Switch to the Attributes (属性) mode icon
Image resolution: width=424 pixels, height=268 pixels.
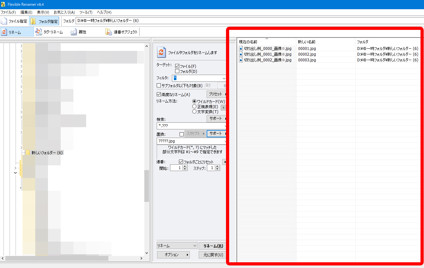pyautogui.click(x=73, y=32)
